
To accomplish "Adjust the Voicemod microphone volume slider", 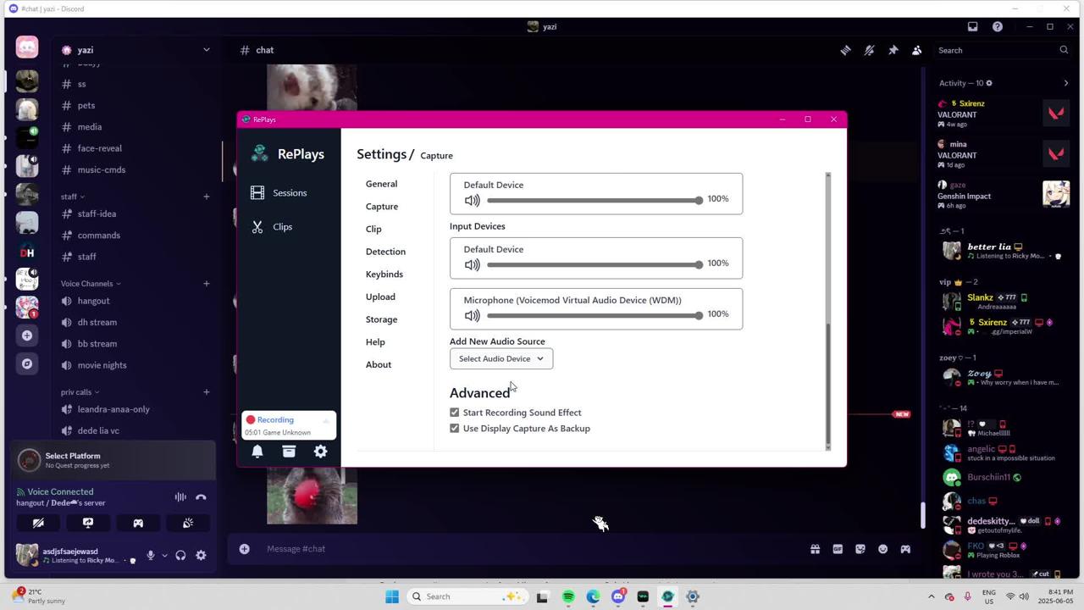I will pos(595,316).
